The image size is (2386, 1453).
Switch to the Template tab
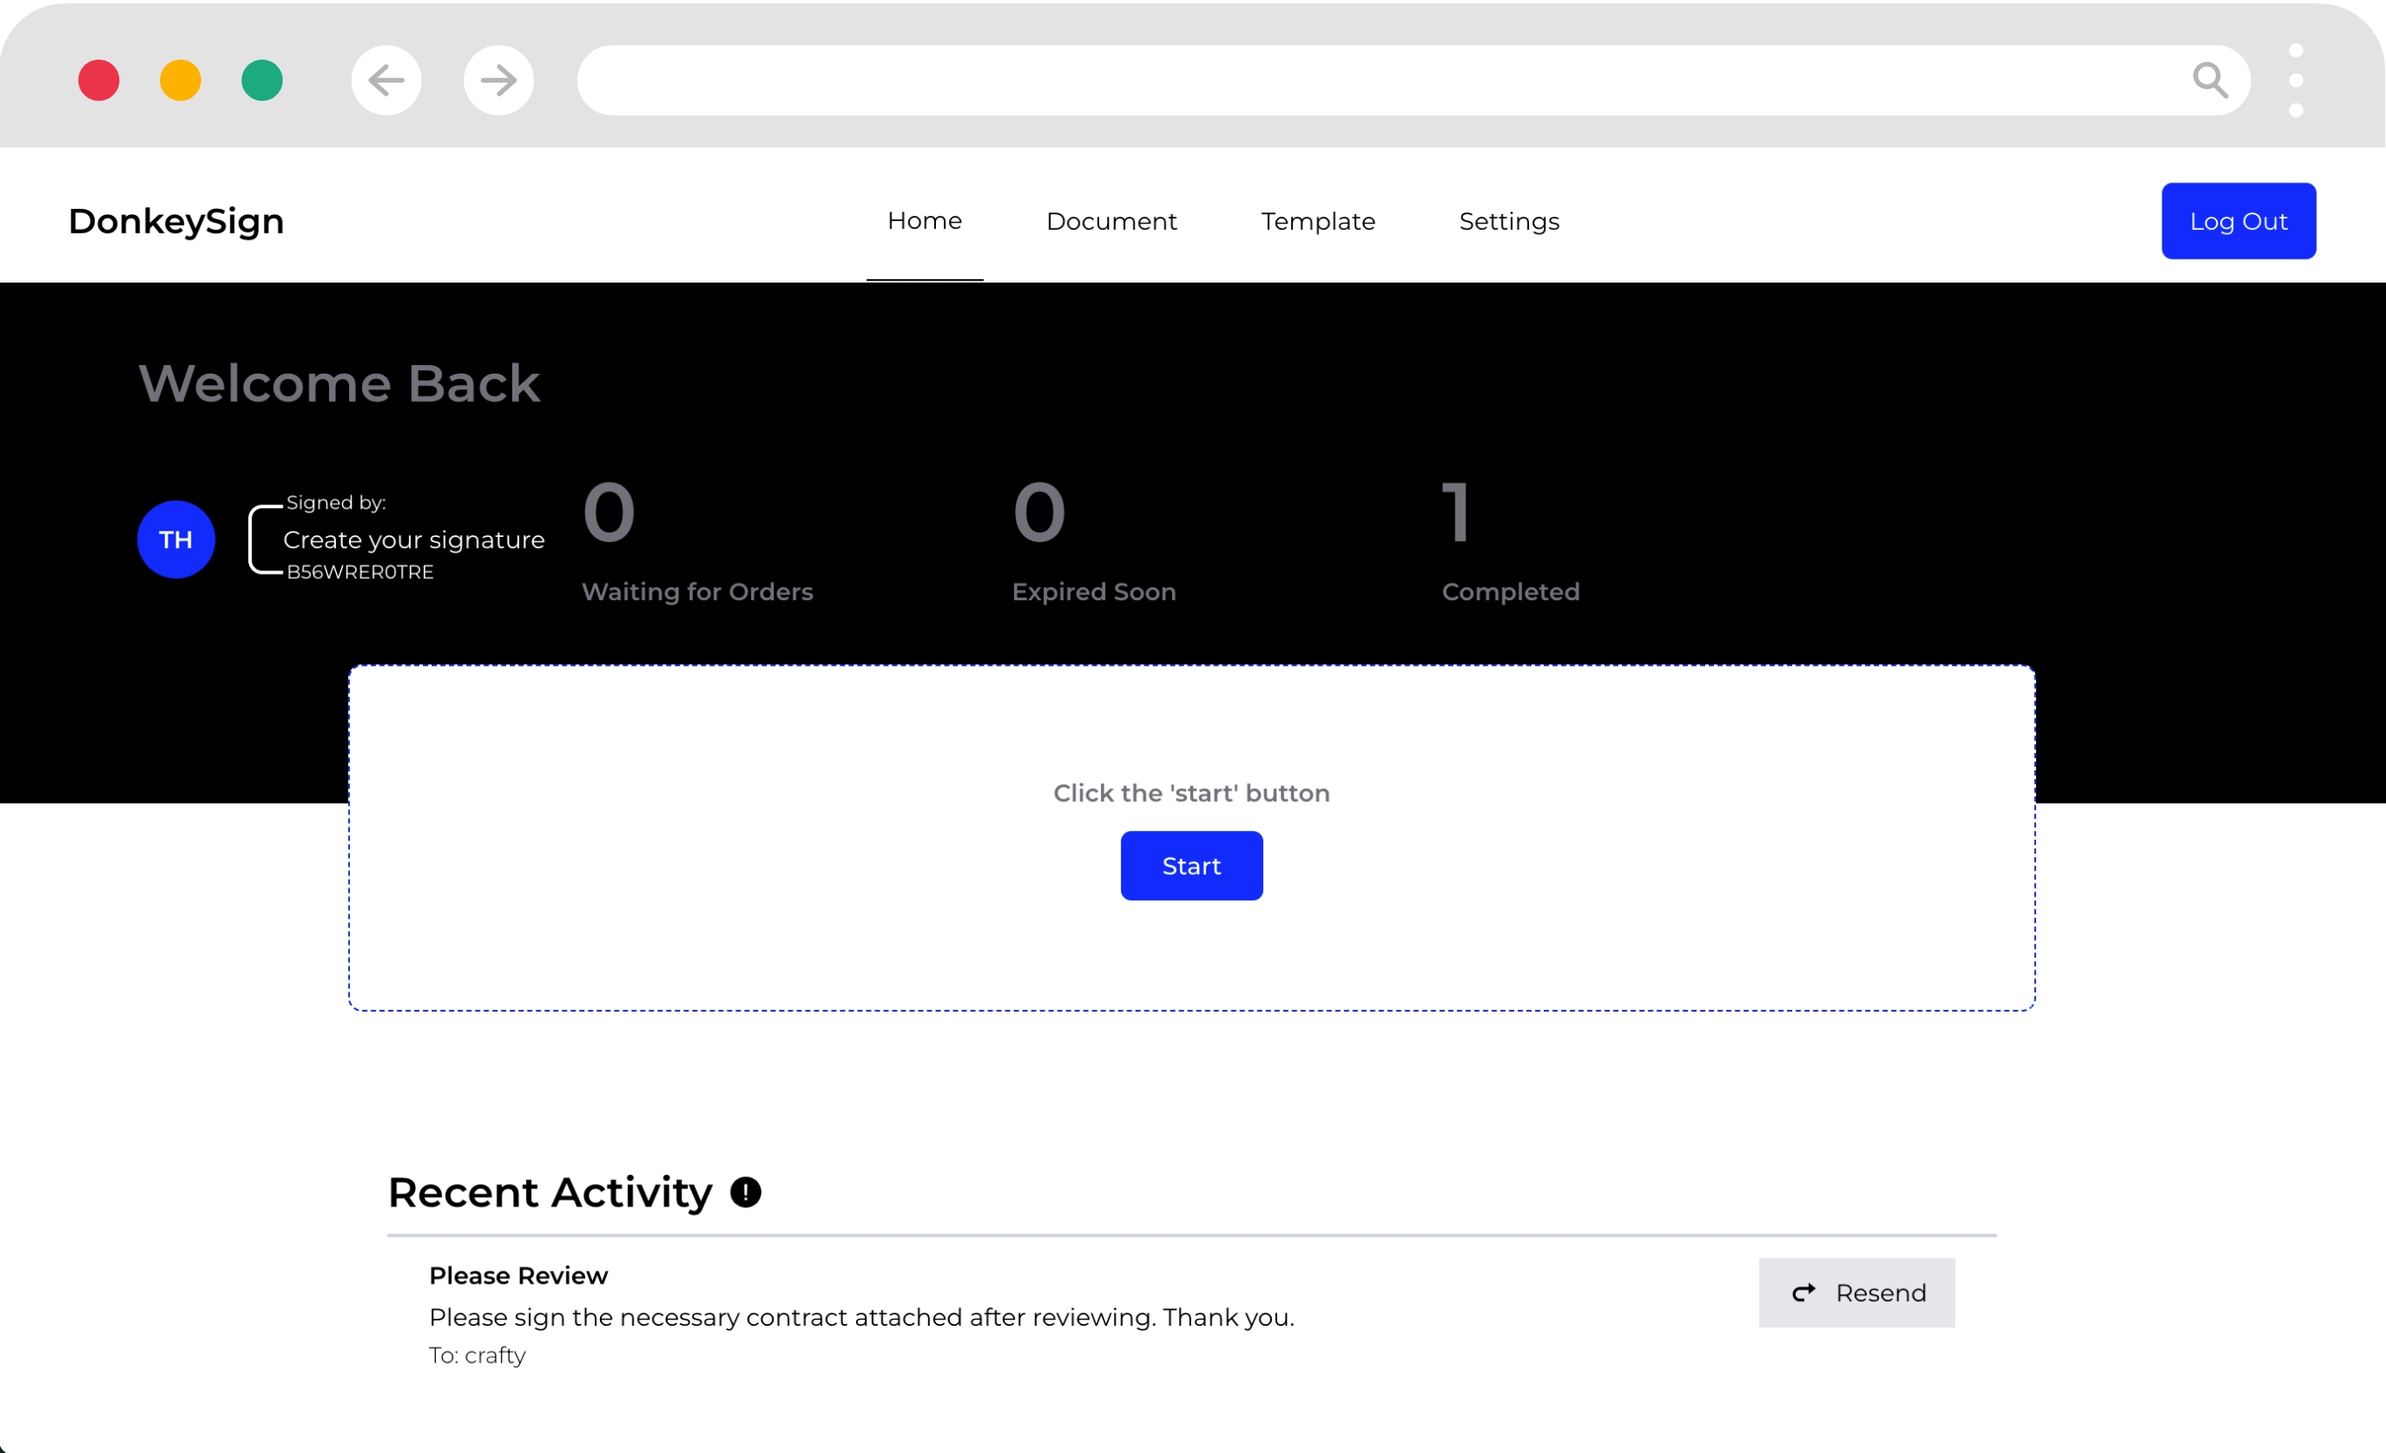pos(1317,221)
